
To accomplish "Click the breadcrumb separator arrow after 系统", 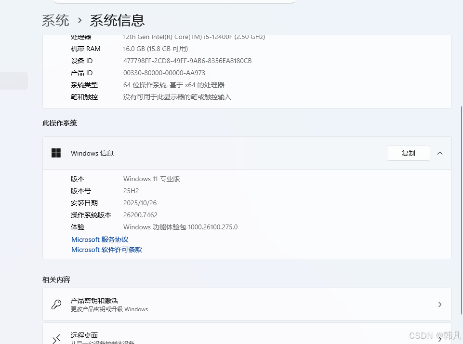I will (x=79, y=20).
